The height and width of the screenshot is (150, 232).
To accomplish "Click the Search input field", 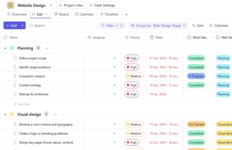I will click(60, 25).
